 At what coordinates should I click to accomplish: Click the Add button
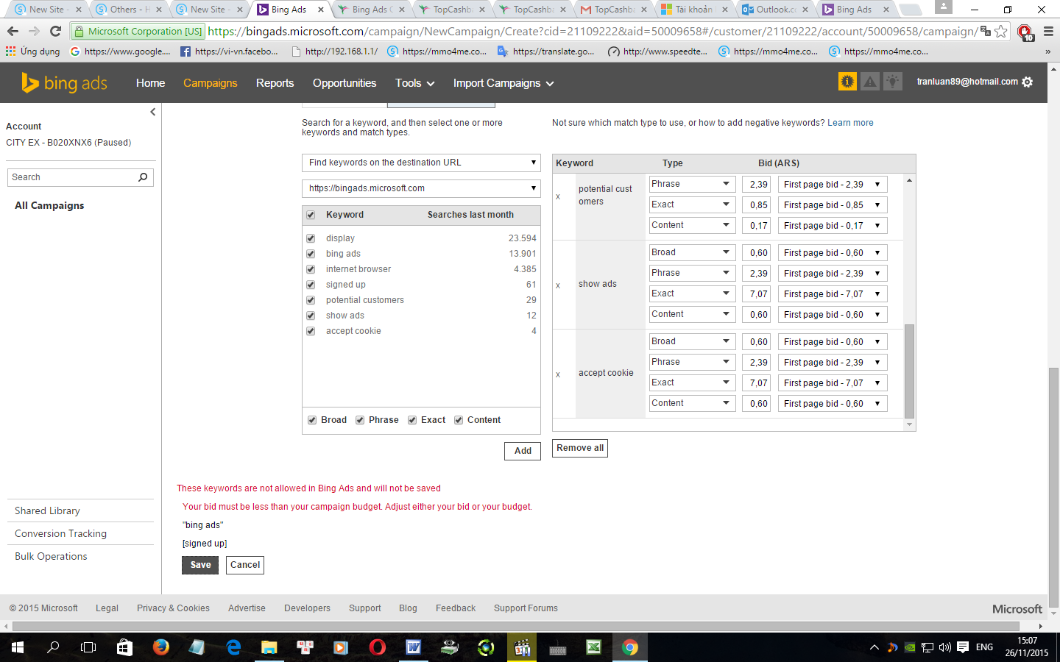pyautogui.click(x=523, y=451)
